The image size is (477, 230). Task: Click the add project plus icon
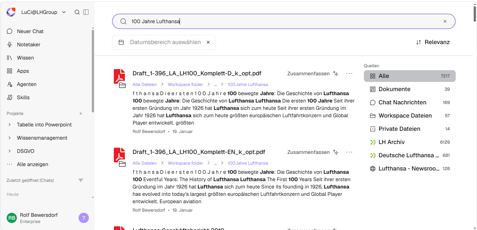tap(81, 114)
